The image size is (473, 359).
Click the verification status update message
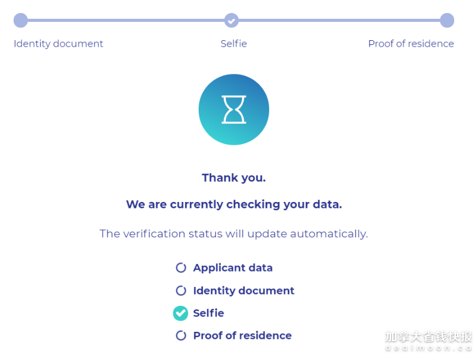point(234,234)
